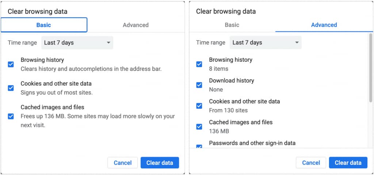Uncheck Browsing history in the Basic dialog

point(11,64)
